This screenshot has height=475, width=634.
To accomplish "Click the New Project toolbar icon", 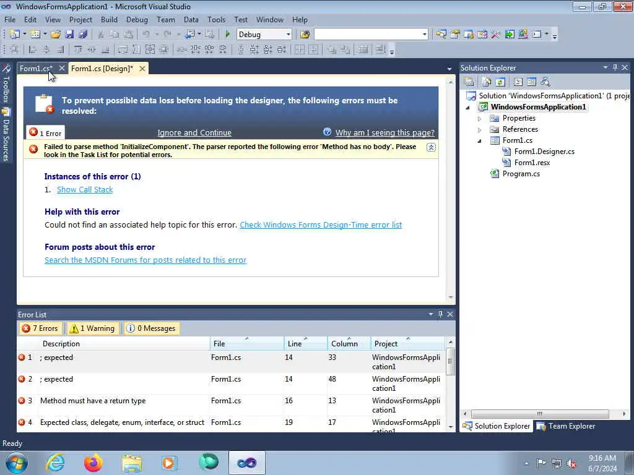I will pos(15,35).
